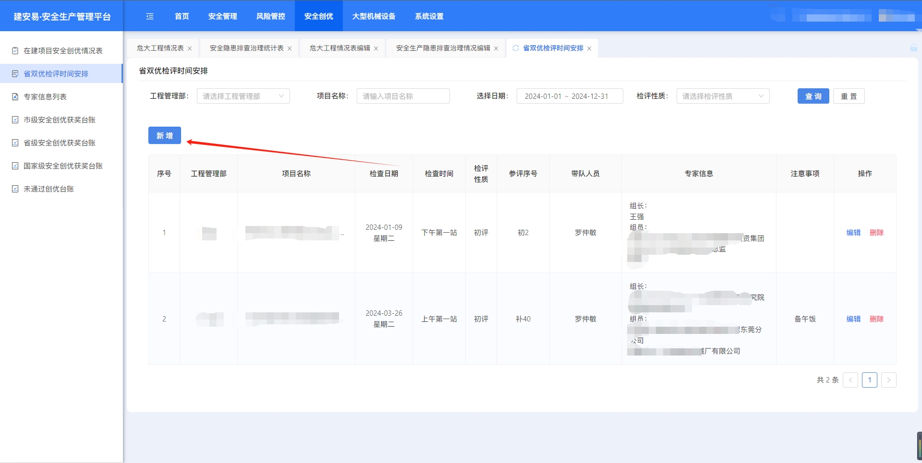Click the refresh icon on the active tab
This screenshot has height=463, width=922.
click(x=516, y=48)
